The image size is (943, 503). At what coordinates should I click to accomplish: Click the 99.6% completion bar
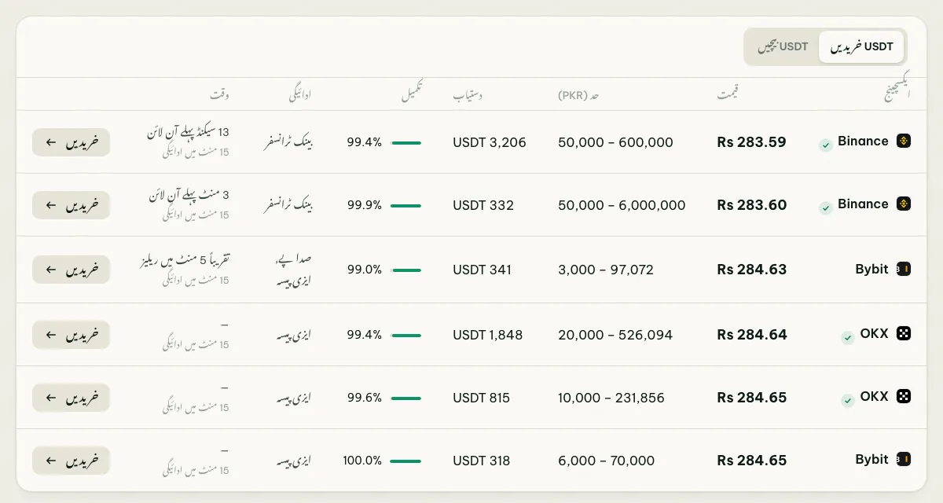(x=405, y=398)
